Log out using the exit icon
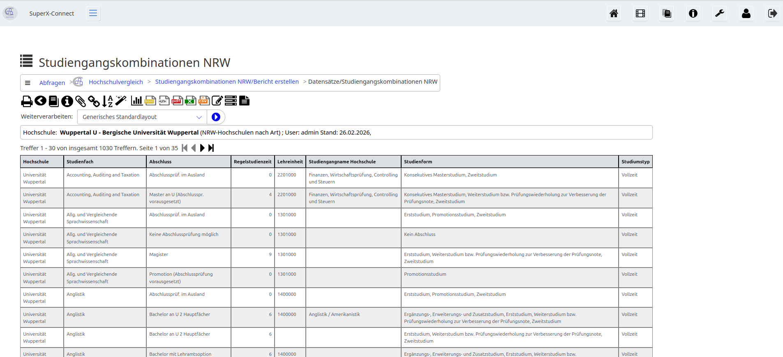The height and width of the screenshot is (357, 783). point(772,14)
